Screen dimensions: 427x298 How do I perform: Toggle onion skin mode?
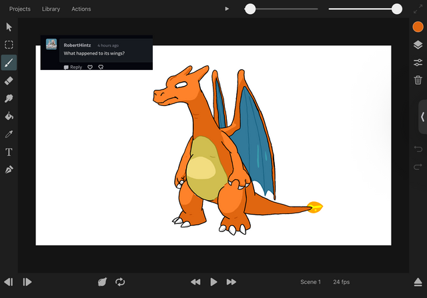pyautogui.click(x=102, y=282)
